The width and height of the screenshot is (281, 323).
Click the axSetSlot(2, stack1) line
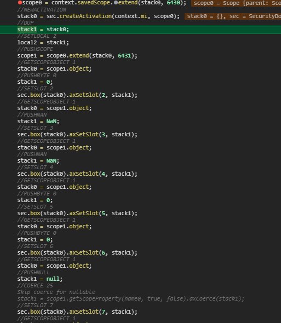[x=77, y=95]
